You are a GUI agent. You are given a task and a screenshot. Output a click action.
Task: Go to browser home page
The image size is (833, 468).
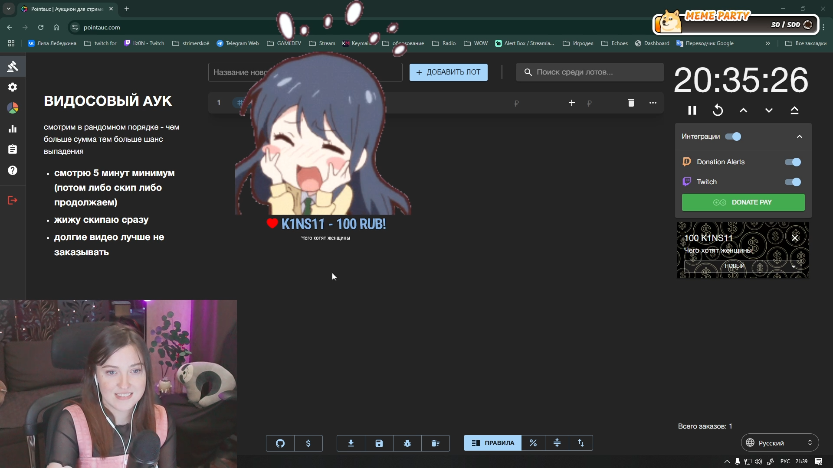(56, 27)
